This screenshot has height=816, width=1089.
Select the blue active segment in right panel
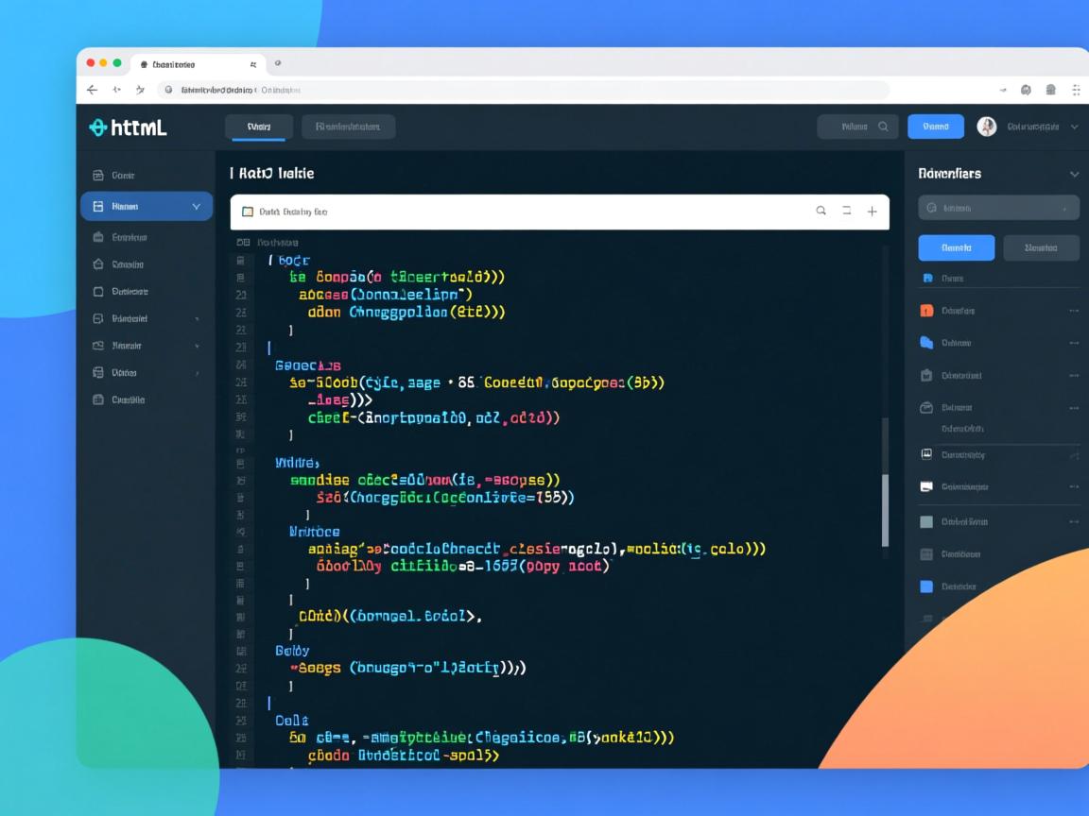(x=956, y=247)
